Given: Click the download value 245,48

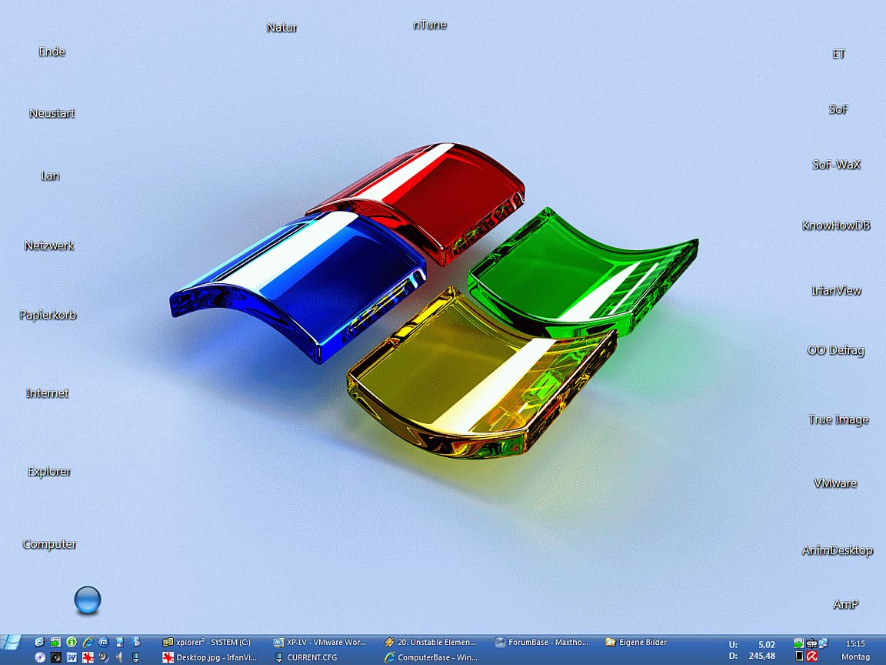Looking at the screenshot, I should (x=761, y=656).
